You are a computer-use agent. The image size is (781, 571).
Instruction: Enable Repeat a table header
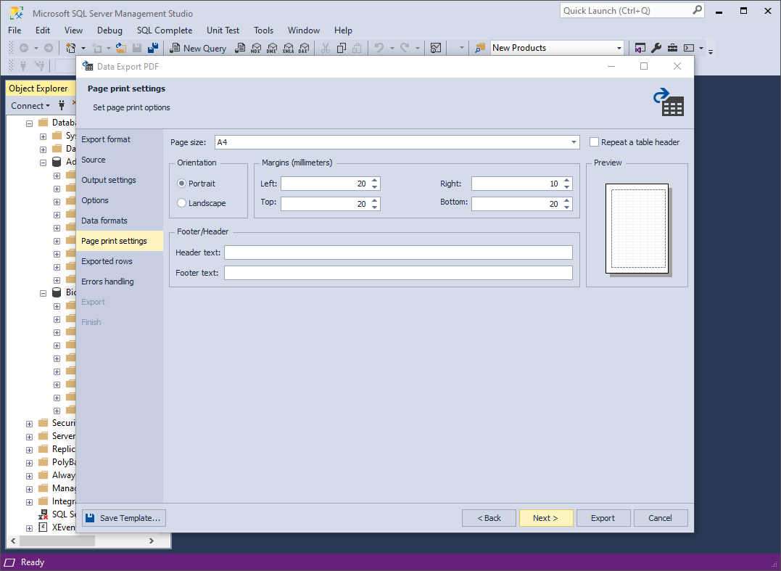[x=592, y=142]
